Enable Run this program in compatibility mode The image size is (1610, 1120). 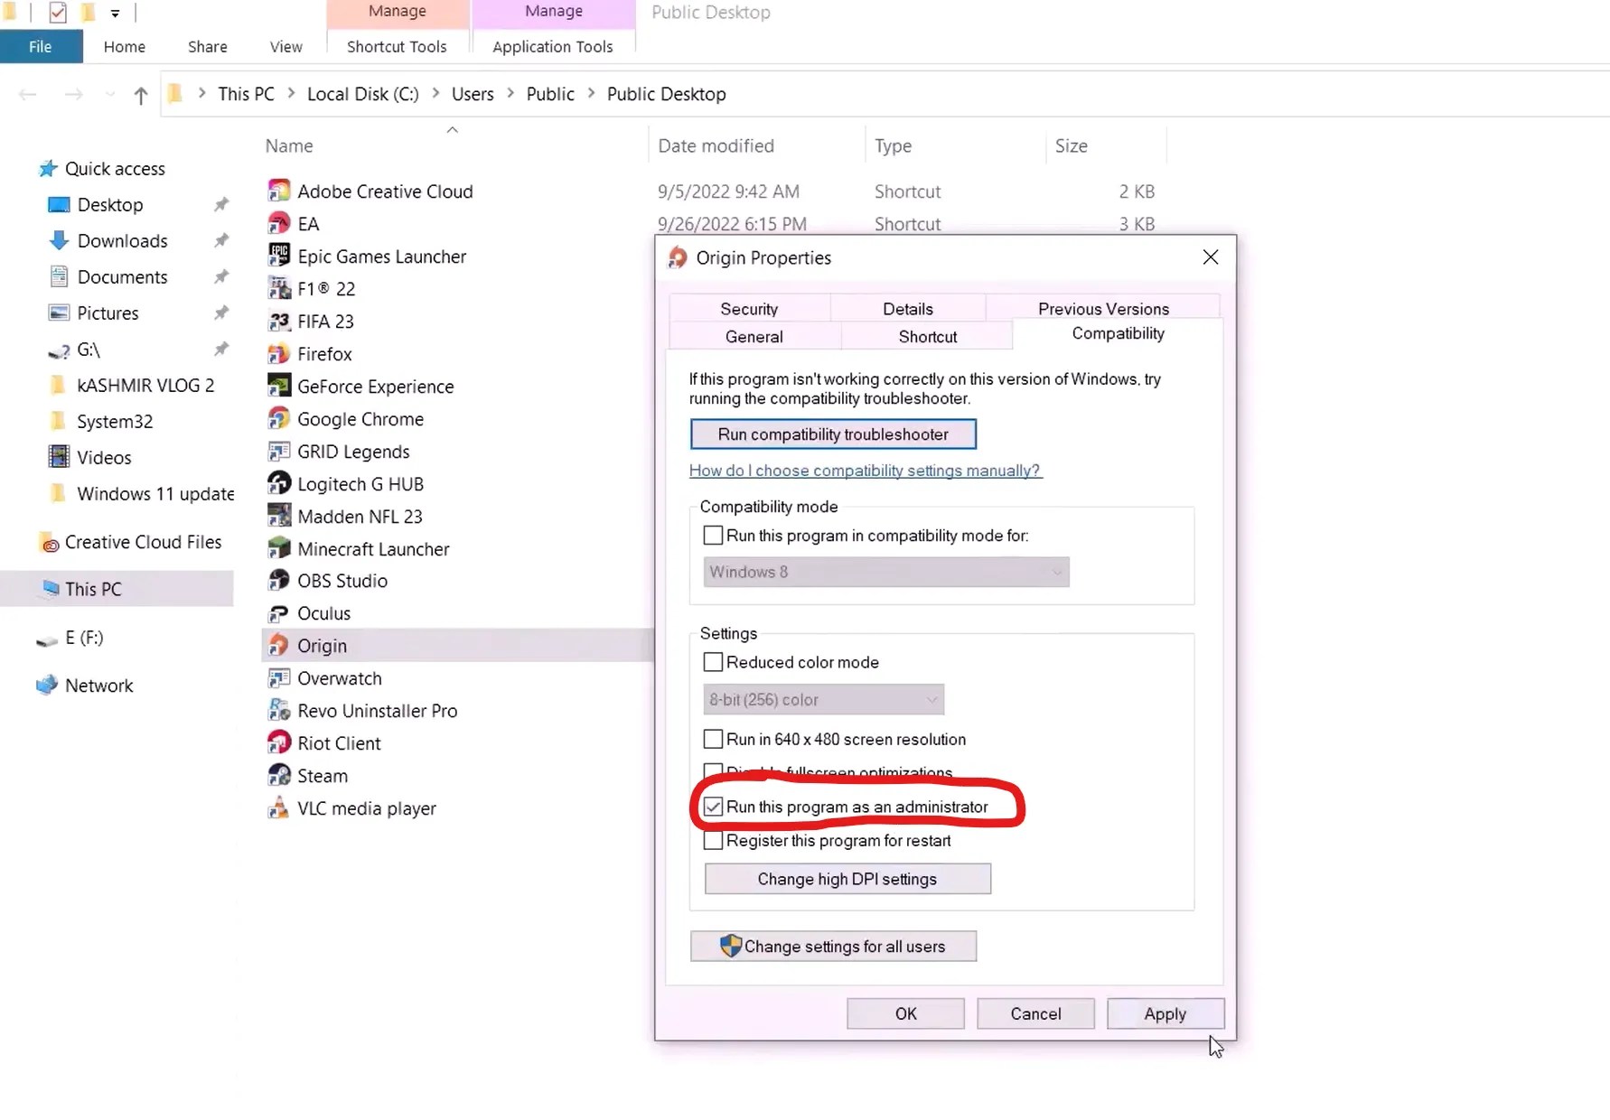[x=713, y=535]
